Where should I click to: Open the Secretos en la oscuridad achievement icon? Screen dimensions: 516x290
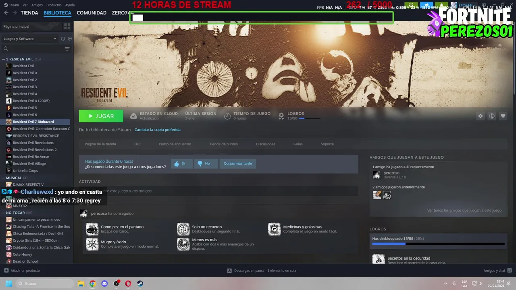click(378, 259)
